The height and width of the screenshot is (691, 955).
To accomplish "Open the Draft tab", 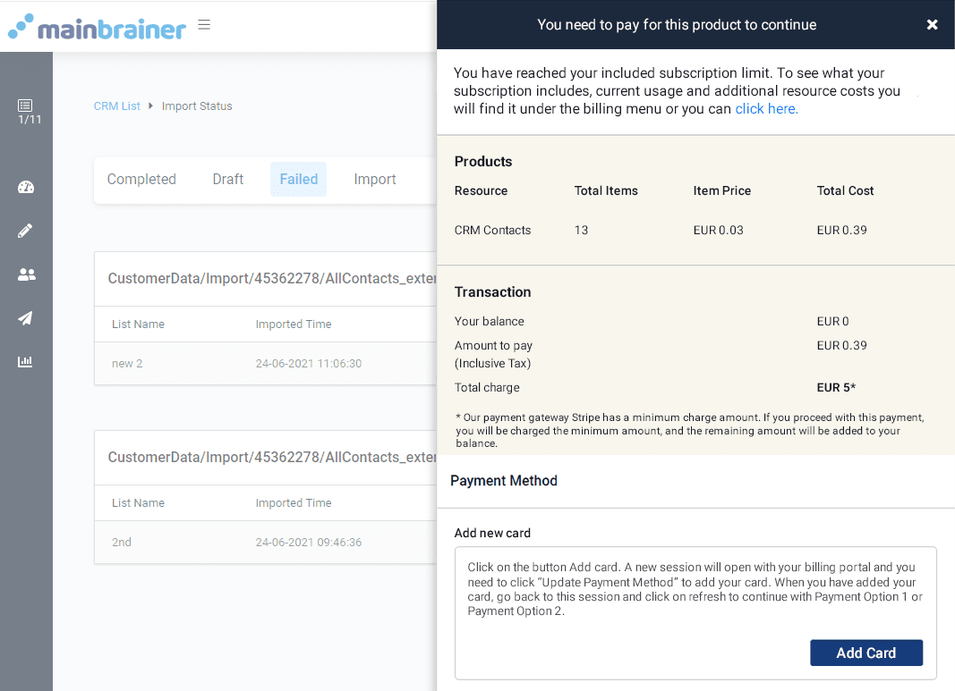I will tap(227, 180).
